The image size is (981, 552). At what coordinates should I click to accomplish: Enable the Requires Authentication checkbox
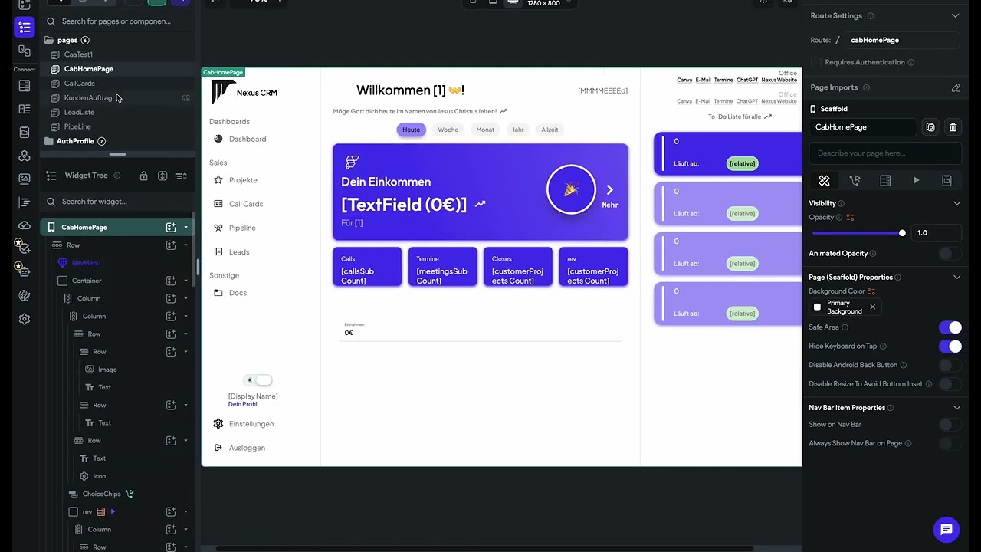(815, 62)
